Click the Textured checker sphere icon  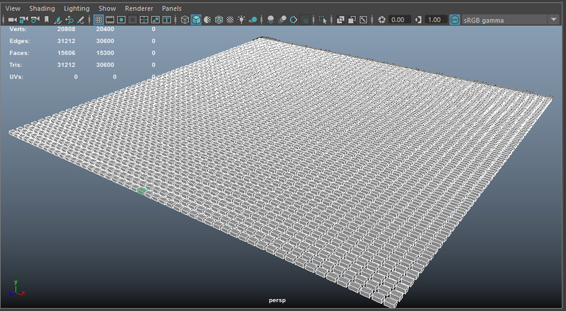pos(230,20)
